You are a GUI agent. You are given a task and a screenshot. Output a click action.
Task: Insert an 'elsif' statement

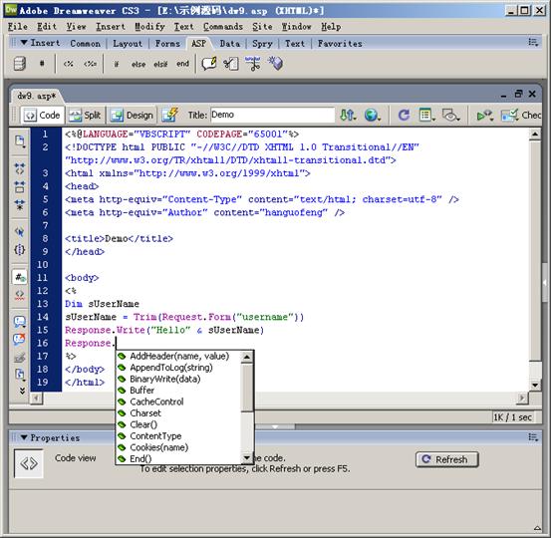160,65
